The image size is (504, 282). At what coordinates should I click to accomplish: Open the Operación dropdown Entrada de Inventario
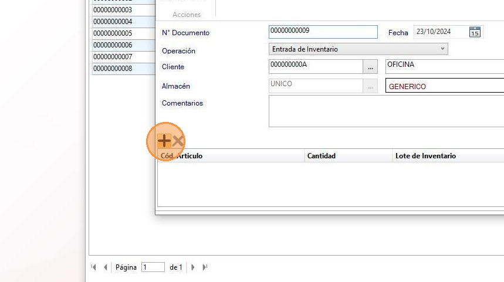(358, 49)
